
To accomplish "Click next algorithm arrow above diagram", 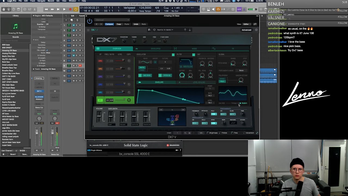I will point(183,110).
